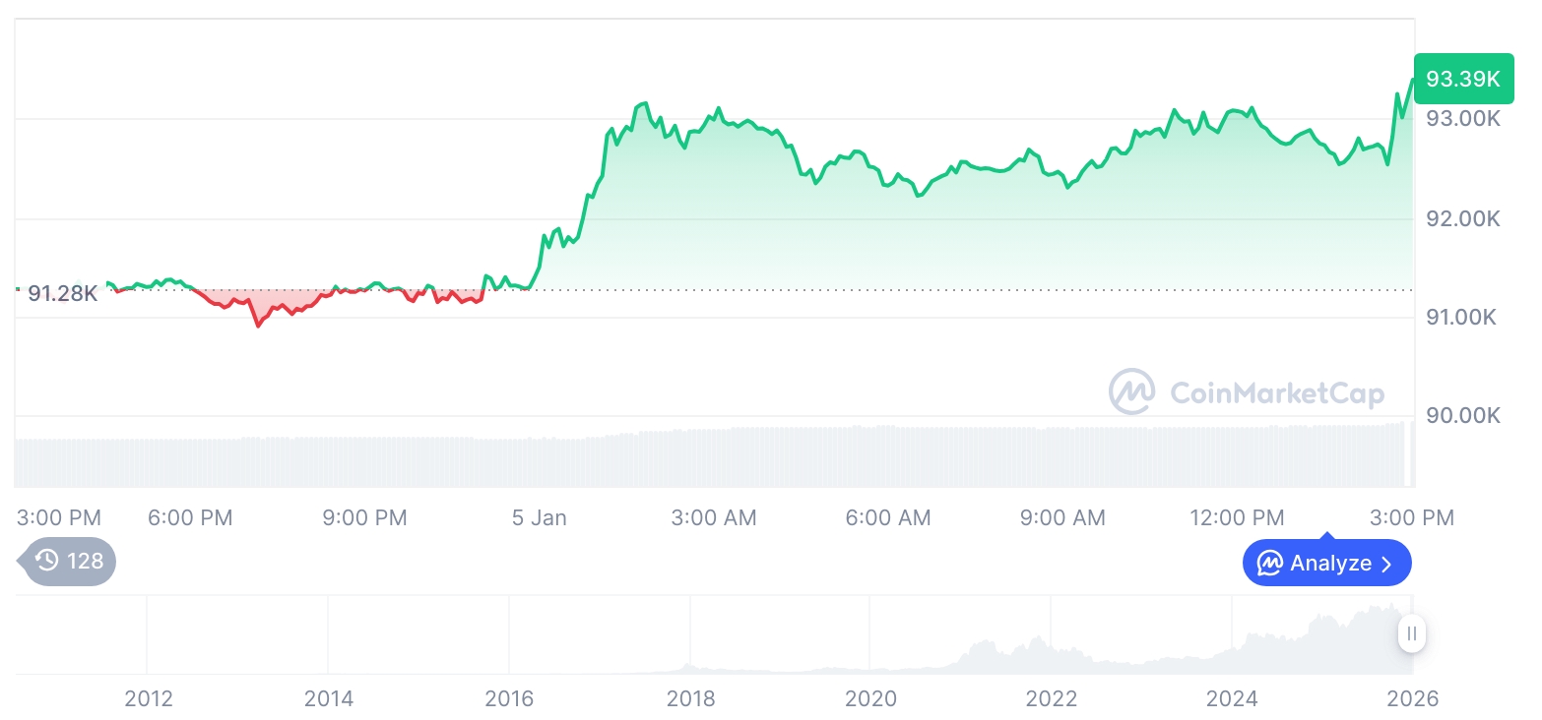Click the 128 history count badge

69,561
